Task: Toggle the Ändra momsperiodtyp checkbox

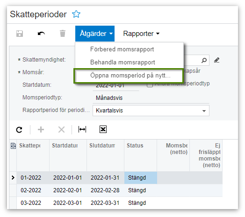Action: click(150, 84)
